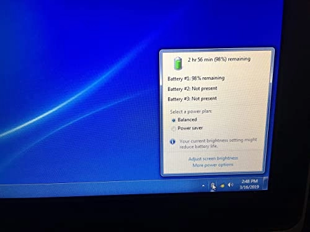Click the battery icon in system tray
The image size is (310, 232).
coord(213,186)
